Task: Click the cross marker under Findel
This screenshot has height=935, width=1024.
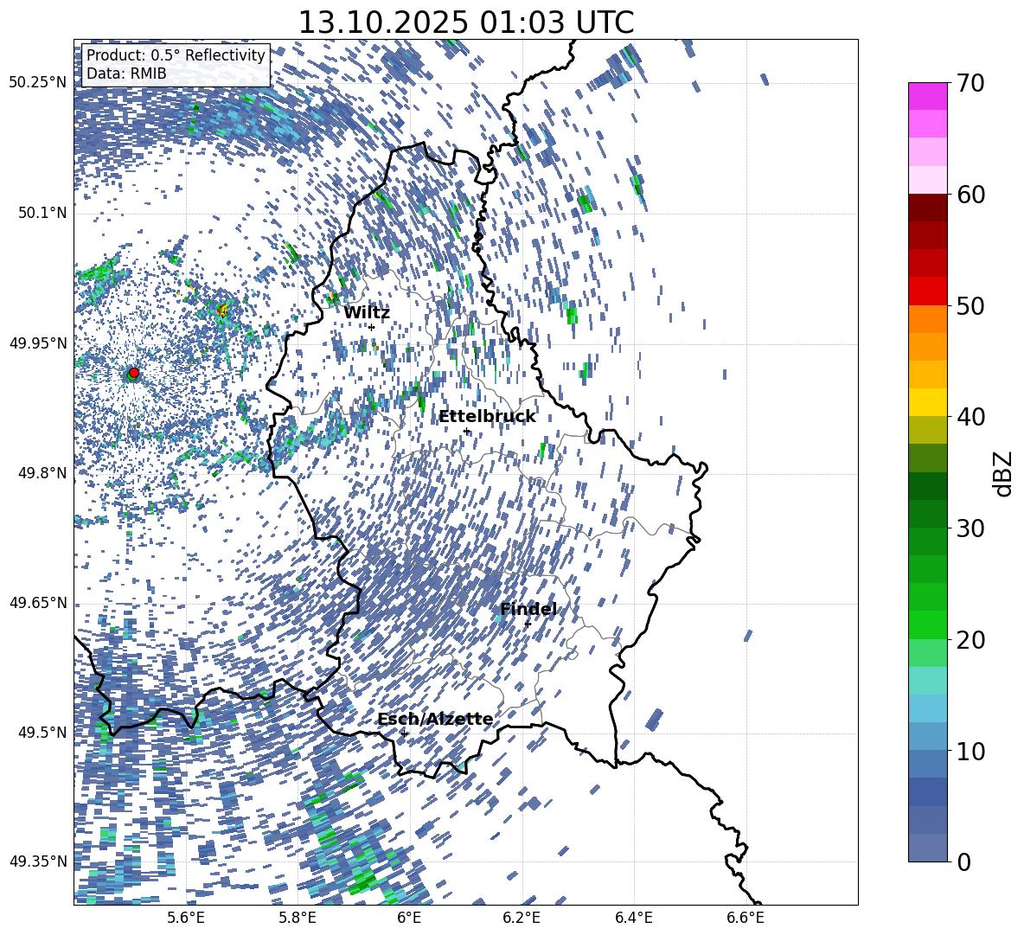Action: [528, 624]
